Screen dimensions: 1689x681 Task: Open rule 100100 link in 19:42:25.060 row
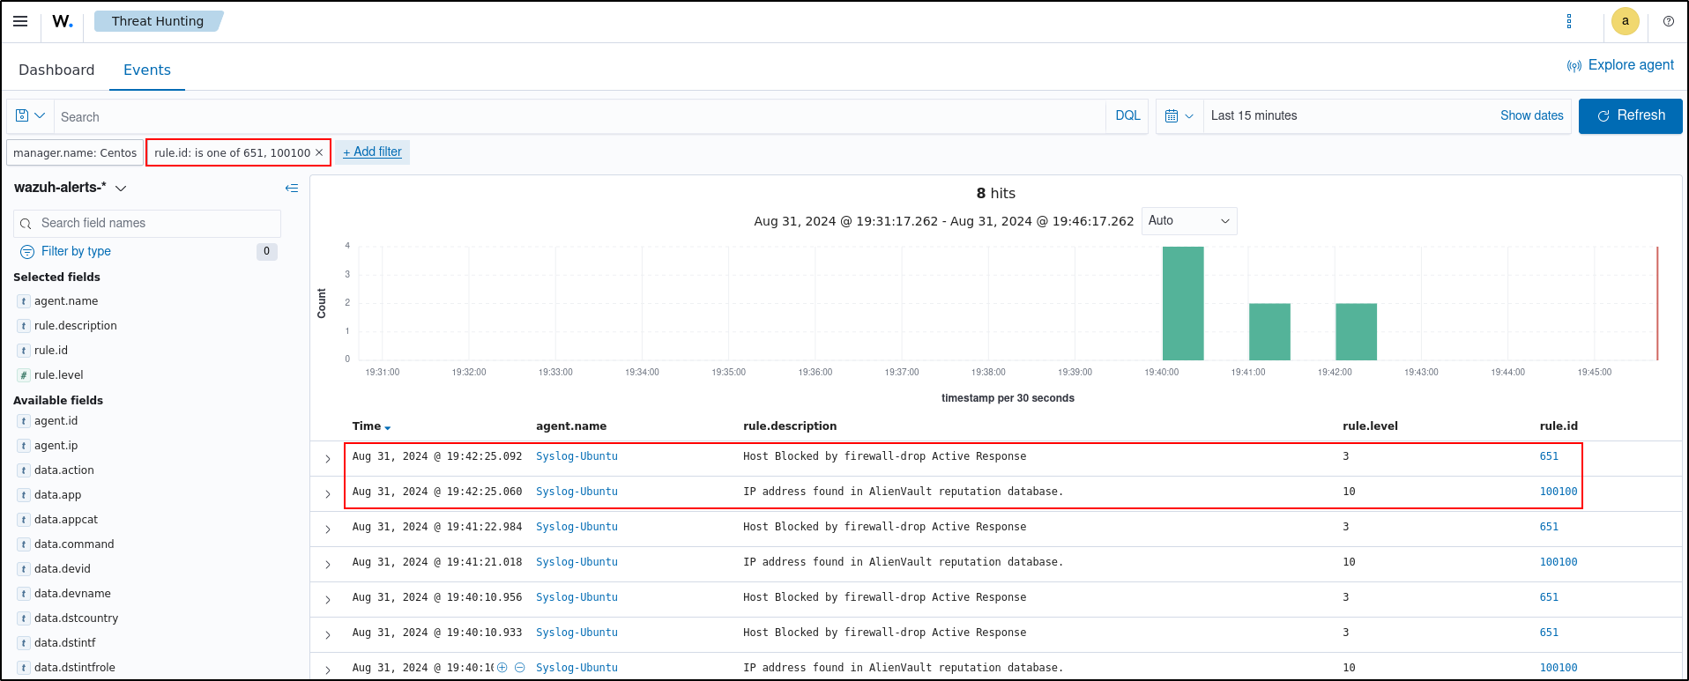click(x=1559, y=492)
